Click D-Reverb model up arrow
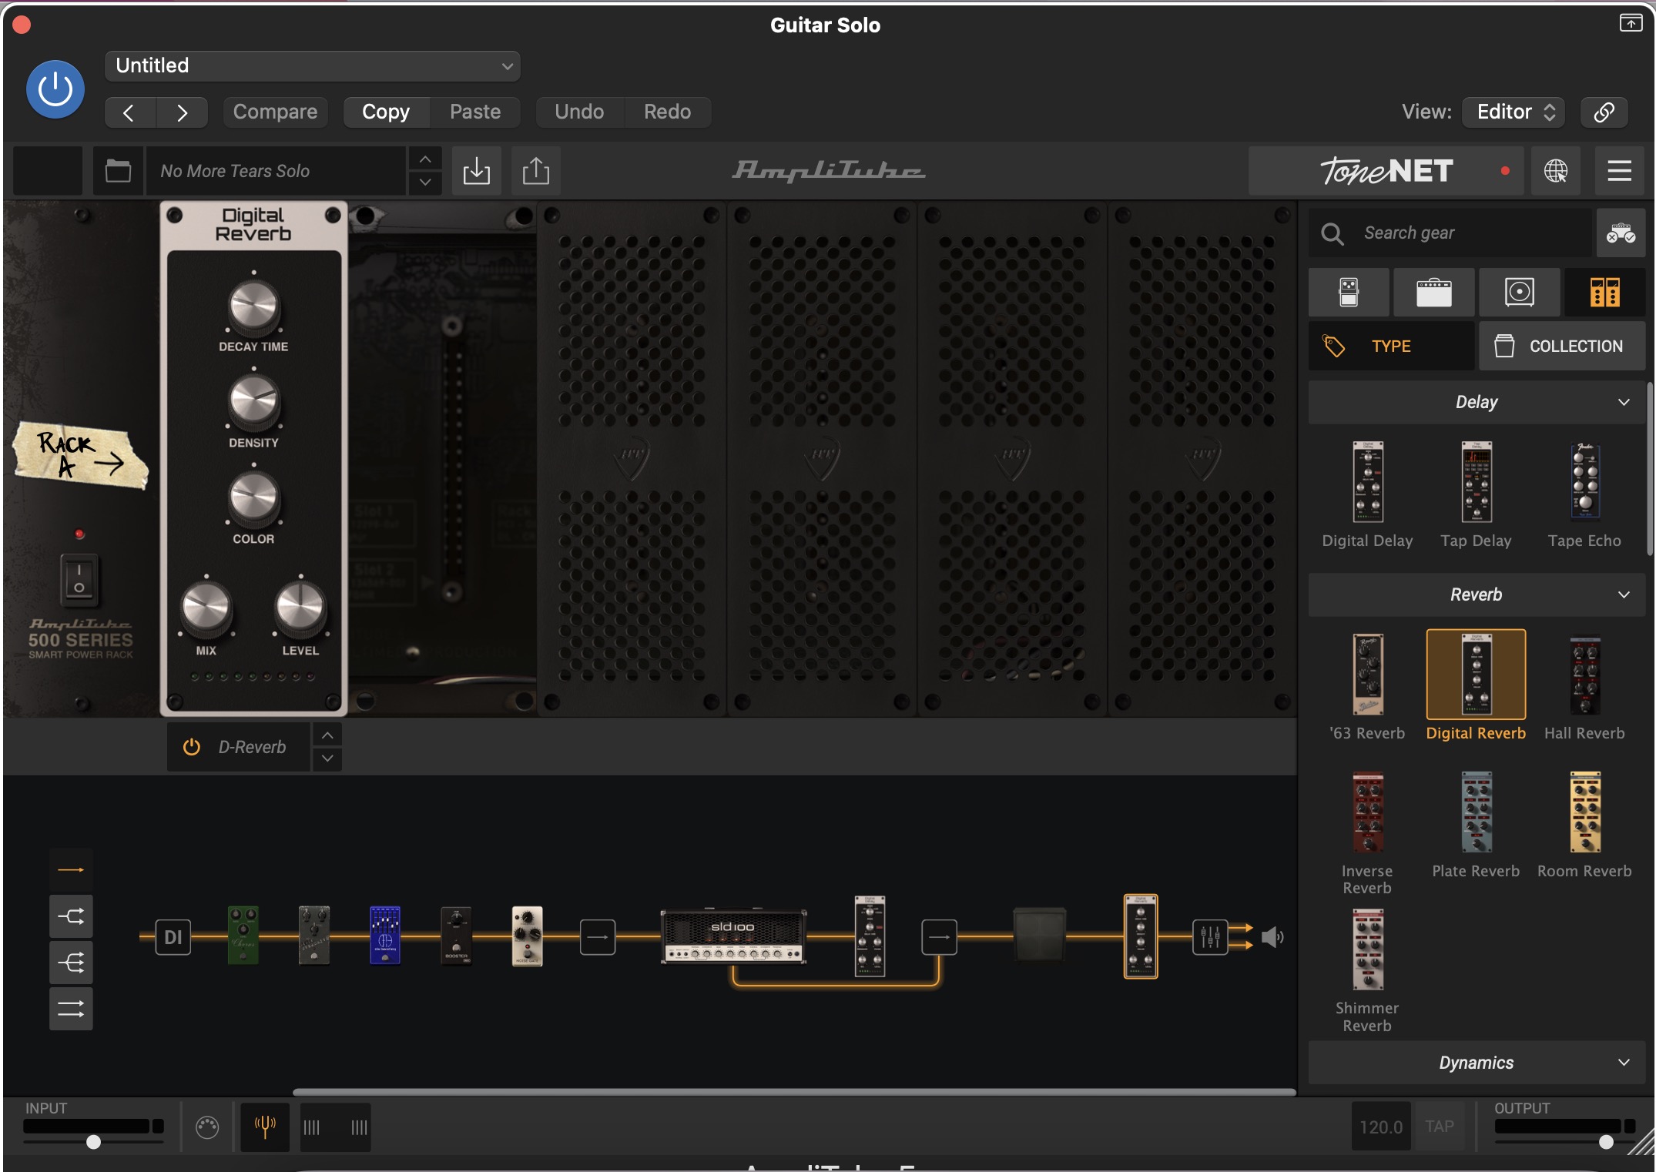Viewport: 1656px width, 1172px height. pos(327,735)
